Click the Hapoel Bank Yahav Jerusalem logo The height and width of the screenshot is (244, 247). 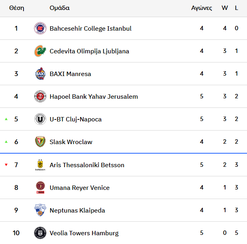(x=40, y=97)
